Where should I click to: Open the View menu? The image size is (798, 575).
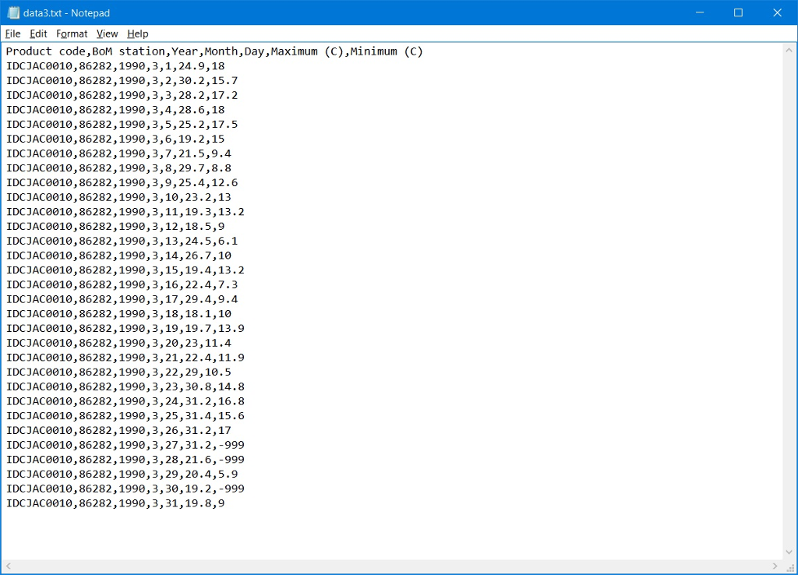pyautogui.click(x=107, y=34)
